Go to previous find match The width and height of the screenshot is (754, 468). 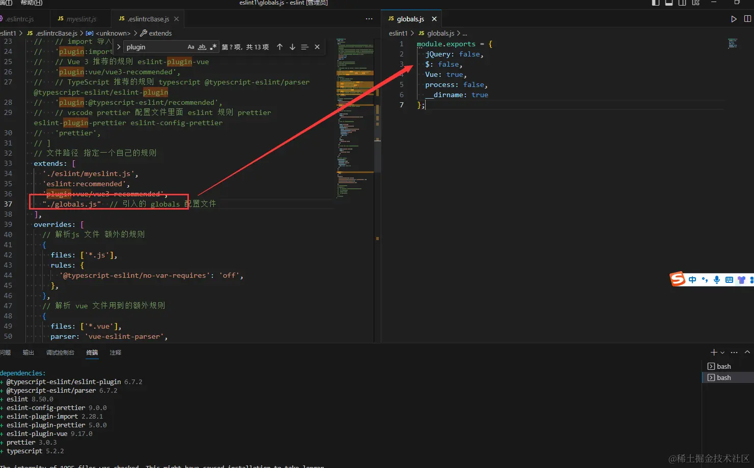280,47
